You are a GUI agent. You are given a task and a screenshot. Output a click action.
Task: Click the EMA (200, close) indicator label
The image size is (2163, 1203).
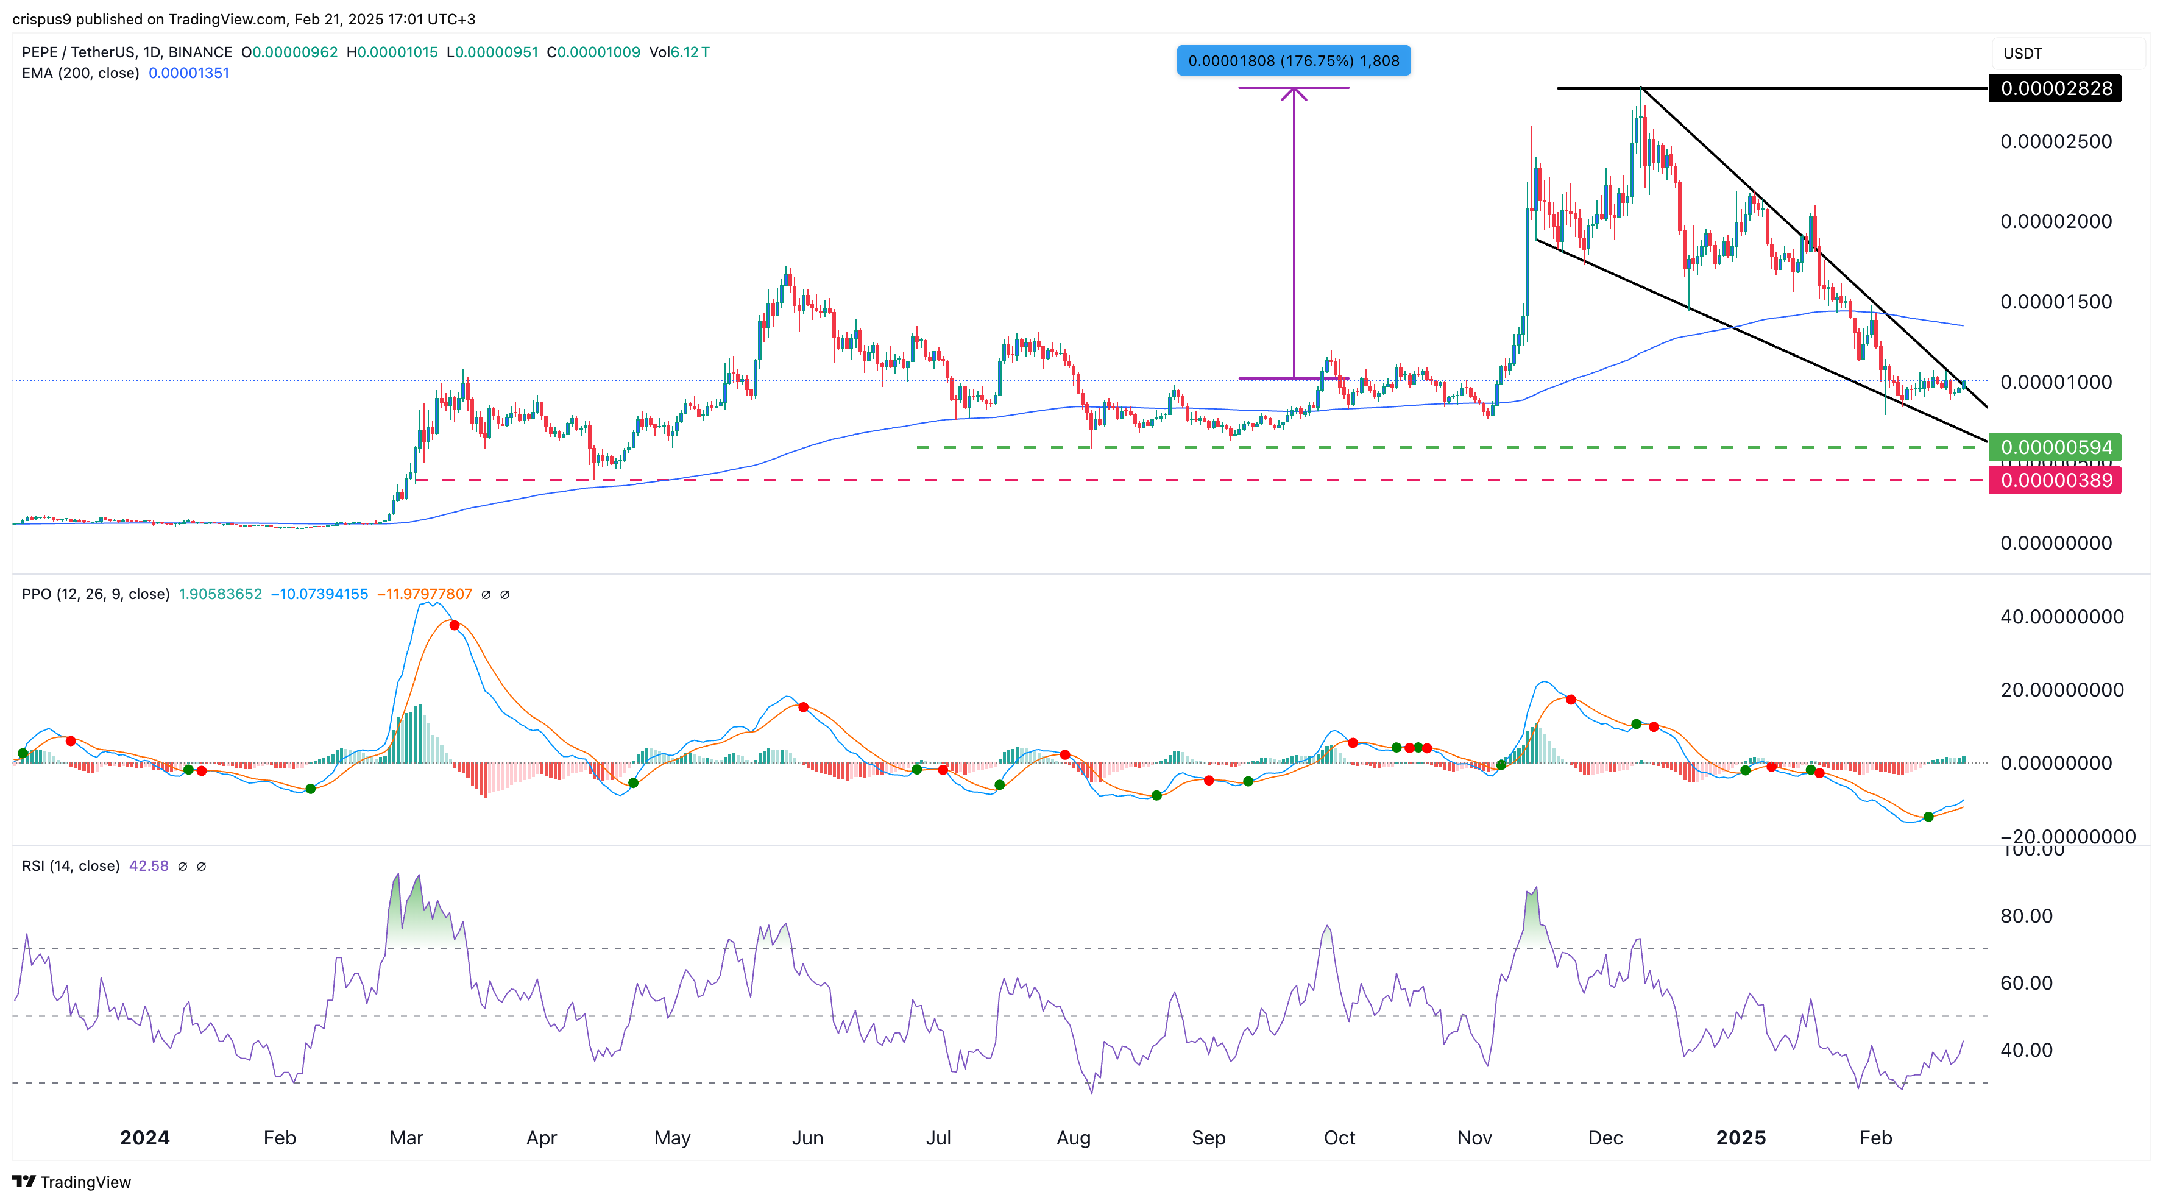(x=80, y=73)
